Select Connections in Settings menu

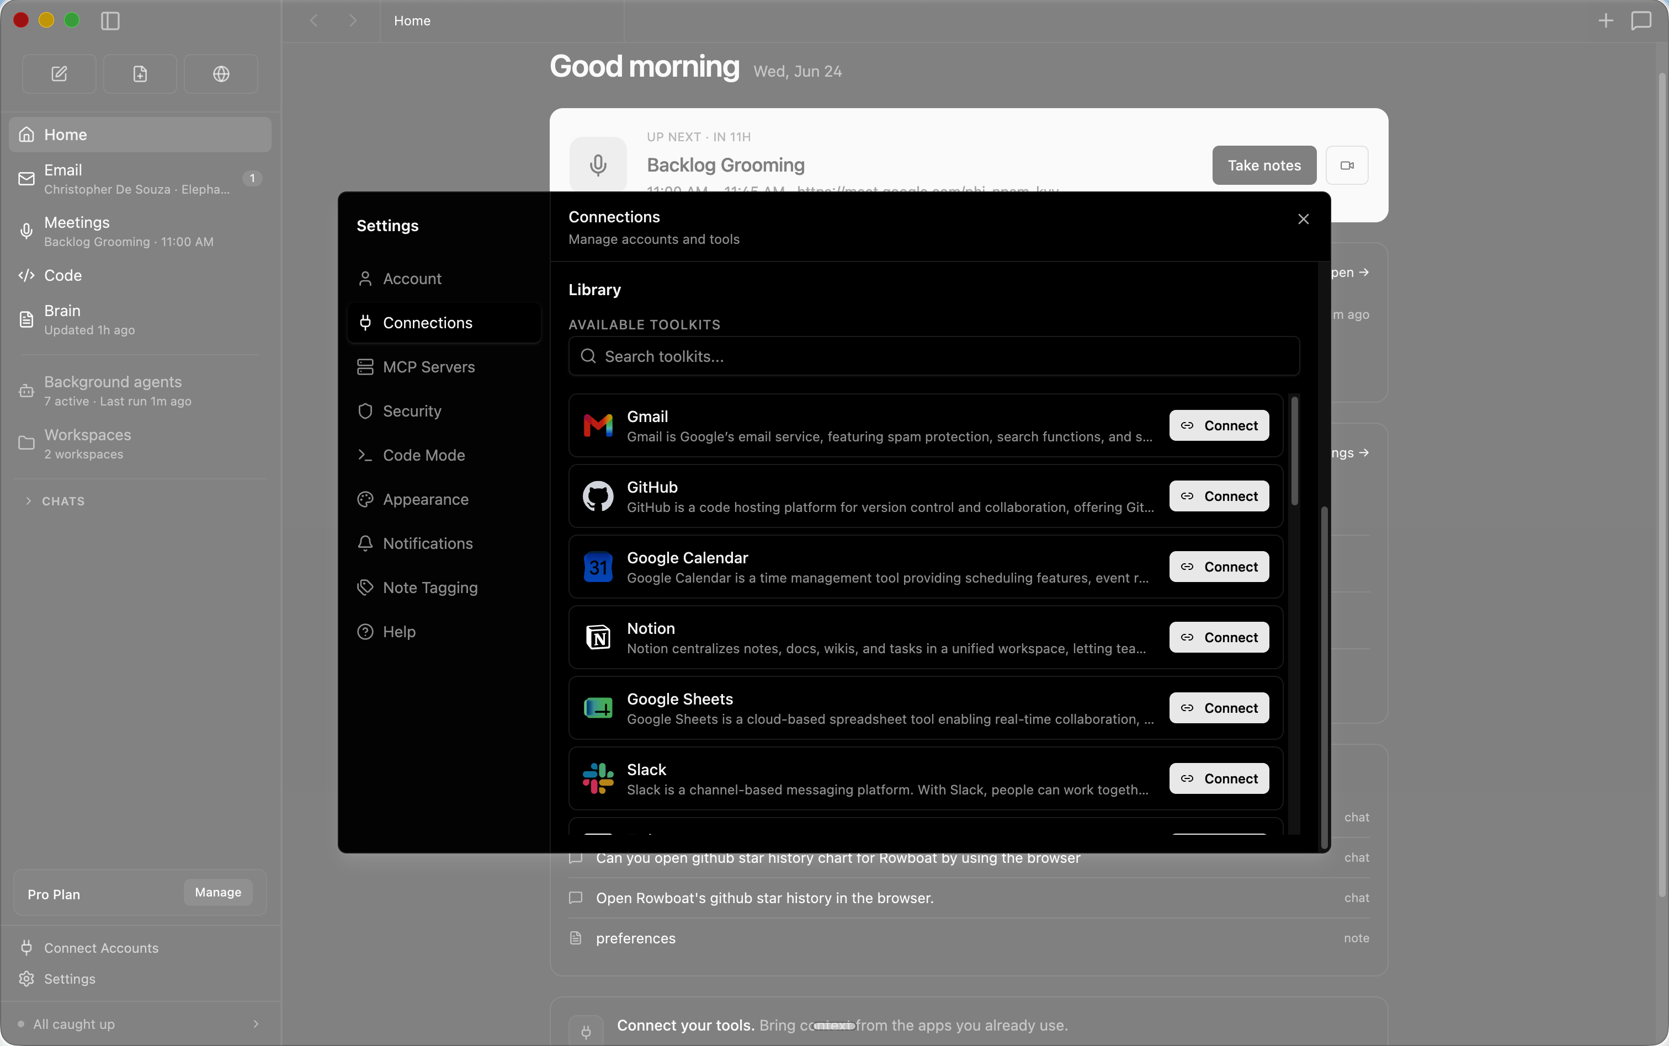coord(444,323)
